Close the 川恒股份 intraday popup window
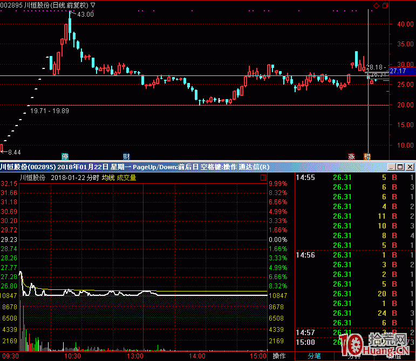 pos(410,167)
